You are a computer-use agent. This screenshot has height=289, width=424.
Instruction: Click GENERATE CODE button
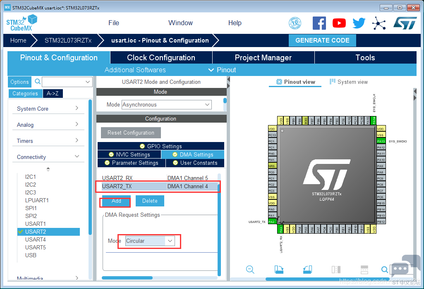(x=322, y=40)
